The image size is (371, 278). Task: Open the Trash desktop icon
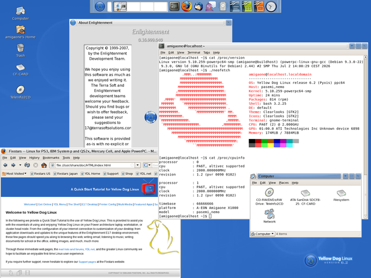tap(20, 50)
